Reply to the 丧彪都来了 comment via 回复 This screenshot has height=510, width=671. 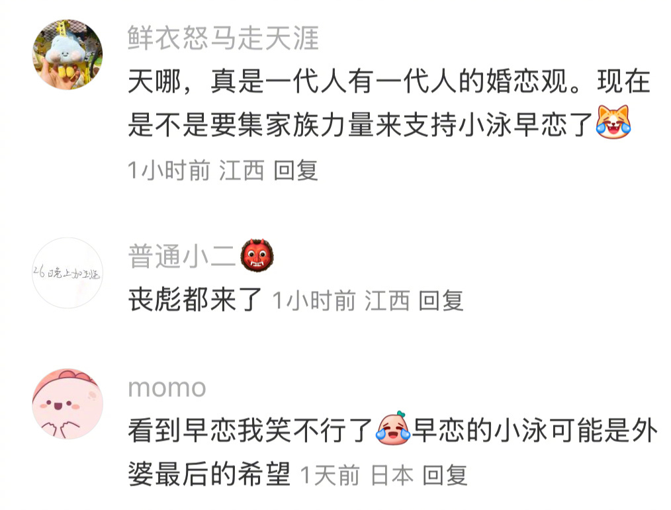[x=441, y=300]
